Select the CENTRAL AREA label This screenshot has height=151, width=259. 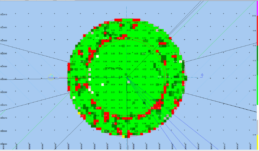tap(113, 68)
